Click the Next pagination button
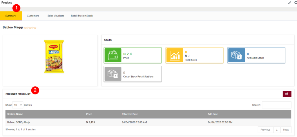This screenshot has width=297, height=137. (286, 130)
